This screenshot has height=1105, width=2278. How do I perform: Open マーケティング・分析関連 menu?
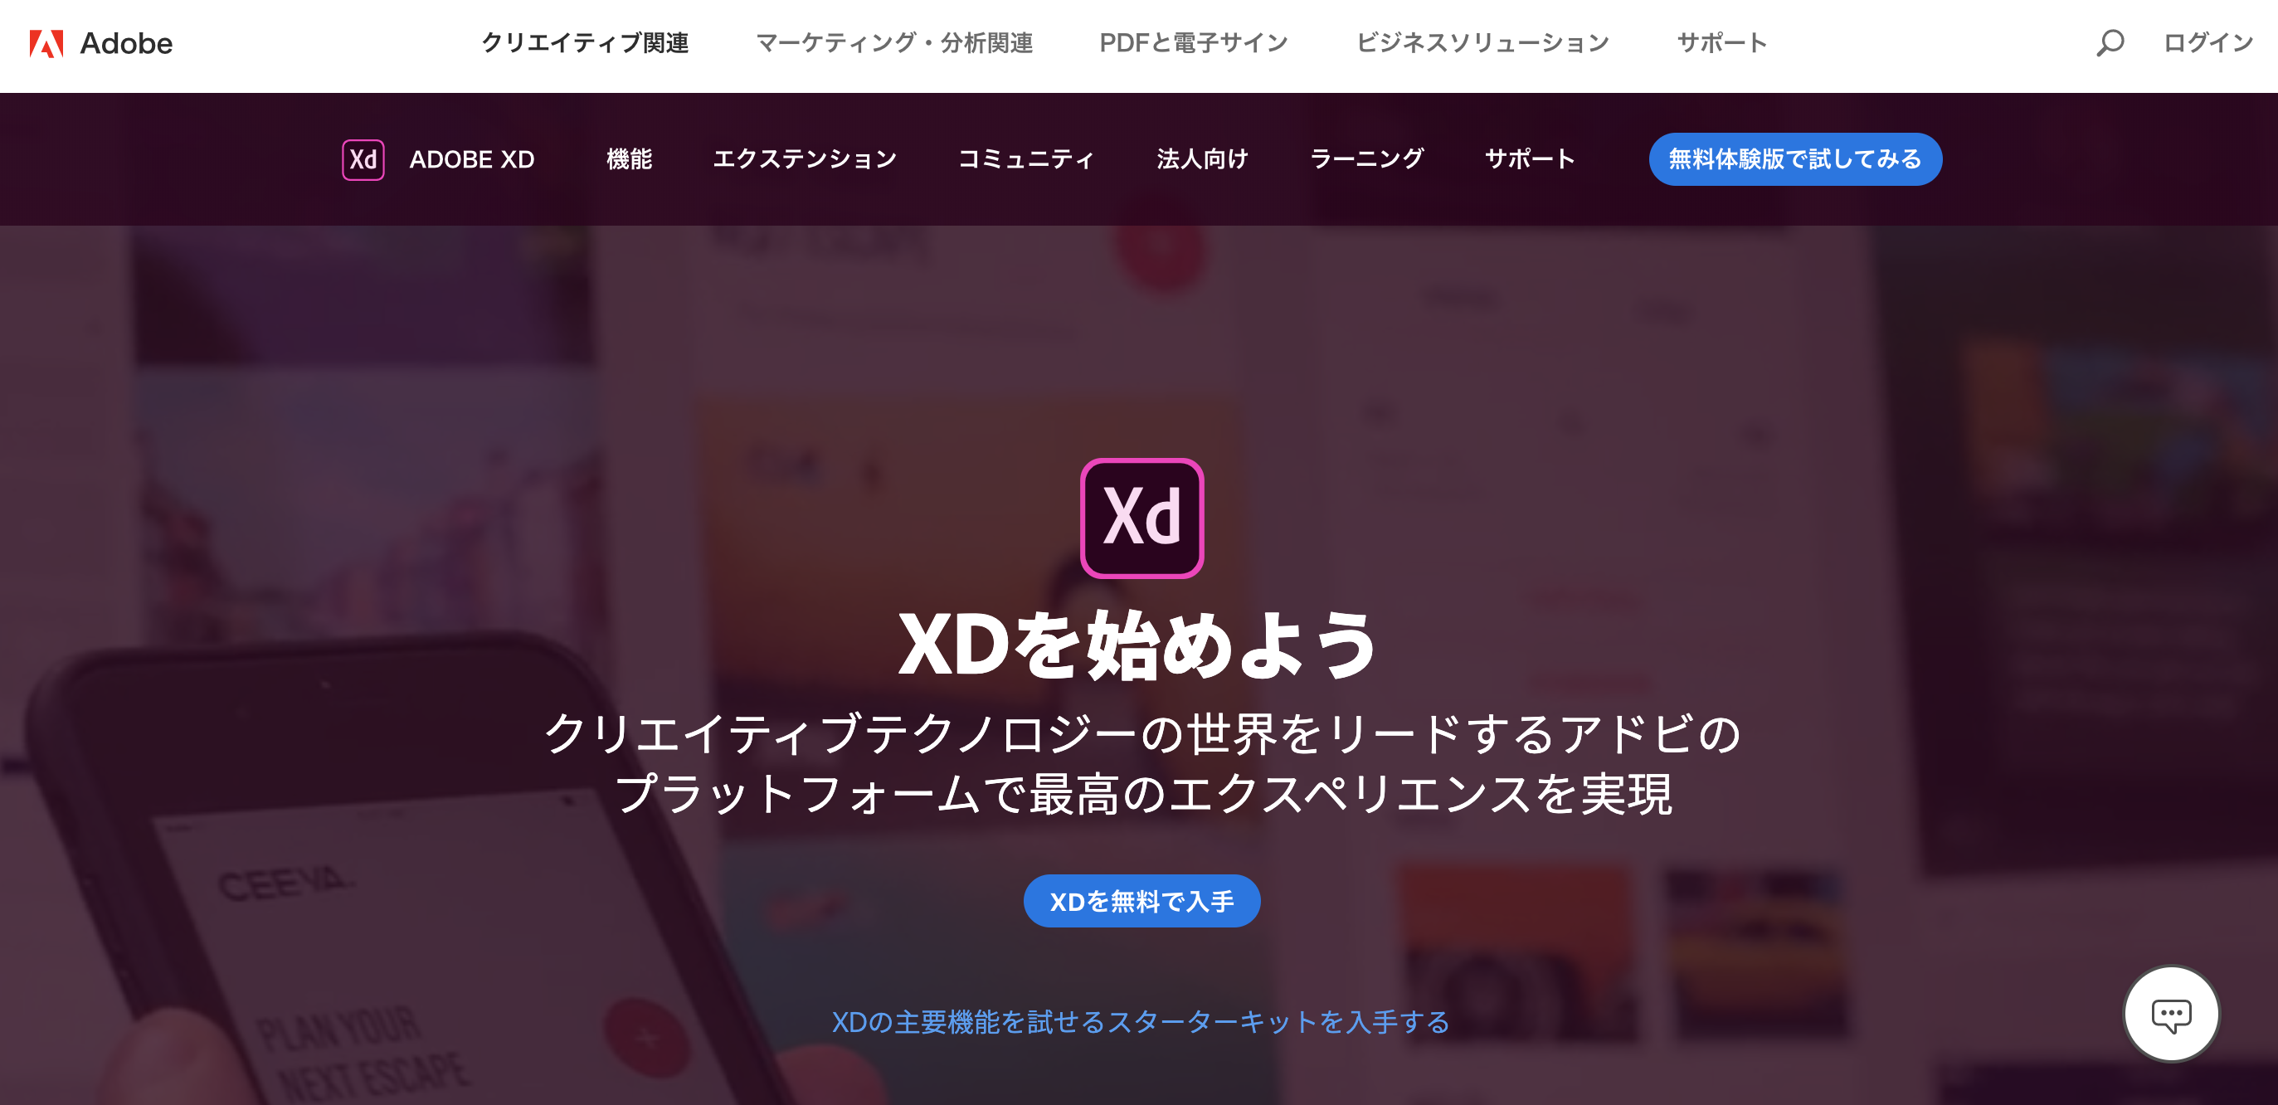[x=894, y=42]
